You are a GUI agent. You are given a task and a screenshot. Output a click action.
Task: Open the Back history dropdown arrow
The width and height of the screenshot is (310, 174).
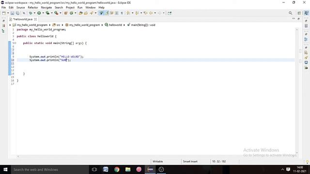click(155, 13)
